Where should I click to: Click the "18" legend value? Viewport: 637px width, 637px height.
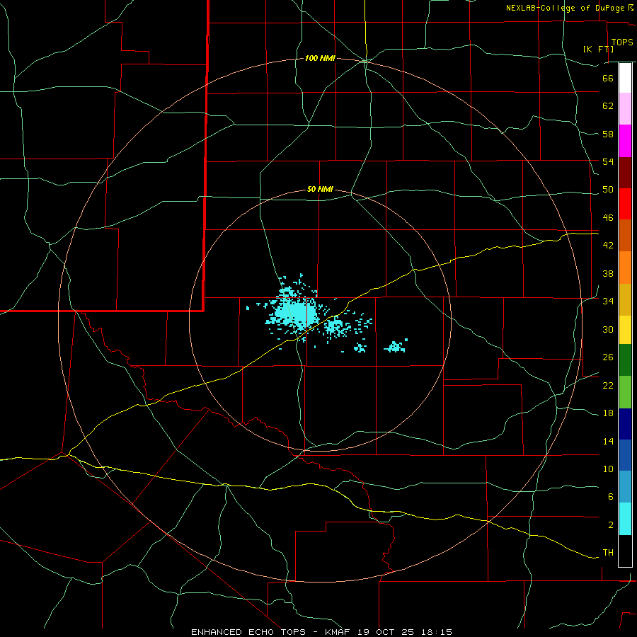point(608,413)
